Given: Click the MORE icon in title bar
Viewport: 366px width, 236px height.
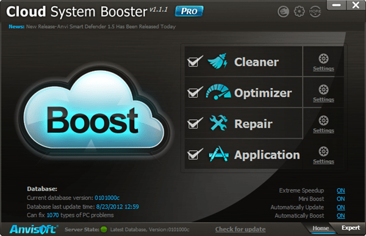Looking at the screenshot, I should [315, 12].
